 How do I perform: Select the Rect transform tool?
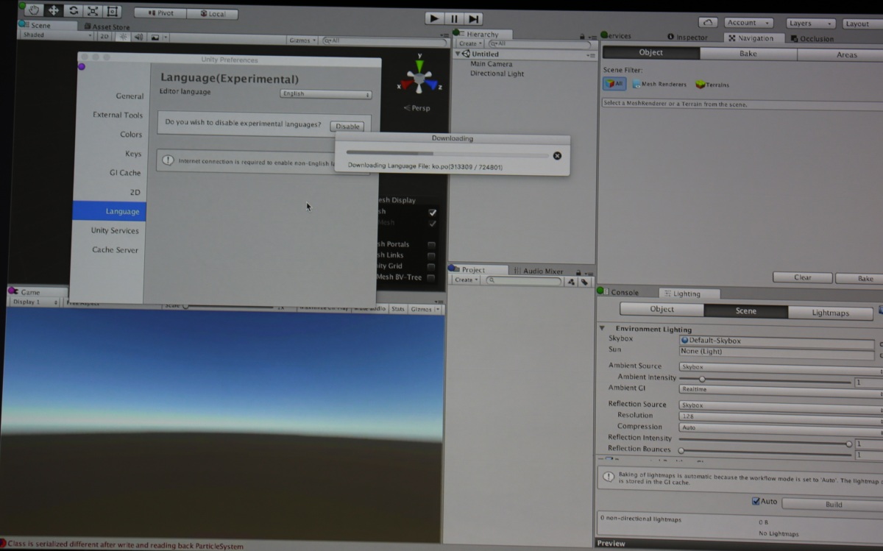click(113, 11)
